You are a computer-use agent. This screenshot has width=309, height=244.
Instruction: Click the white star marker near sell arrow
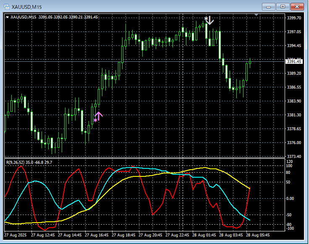206,18
